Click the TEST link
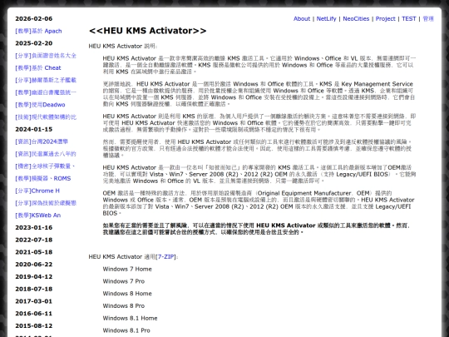Screen dimensions: 449x337 (408, 18)
